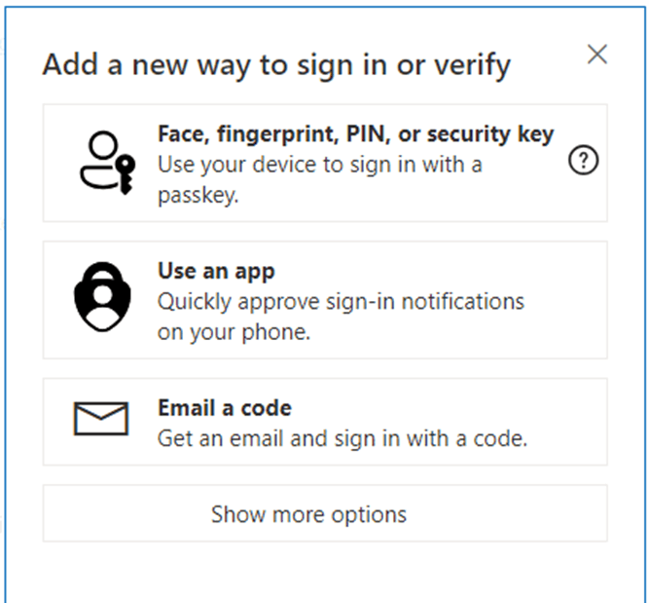Click "Get an email and sign in" description
Viewport: 649px width, 603px height.
342,438
